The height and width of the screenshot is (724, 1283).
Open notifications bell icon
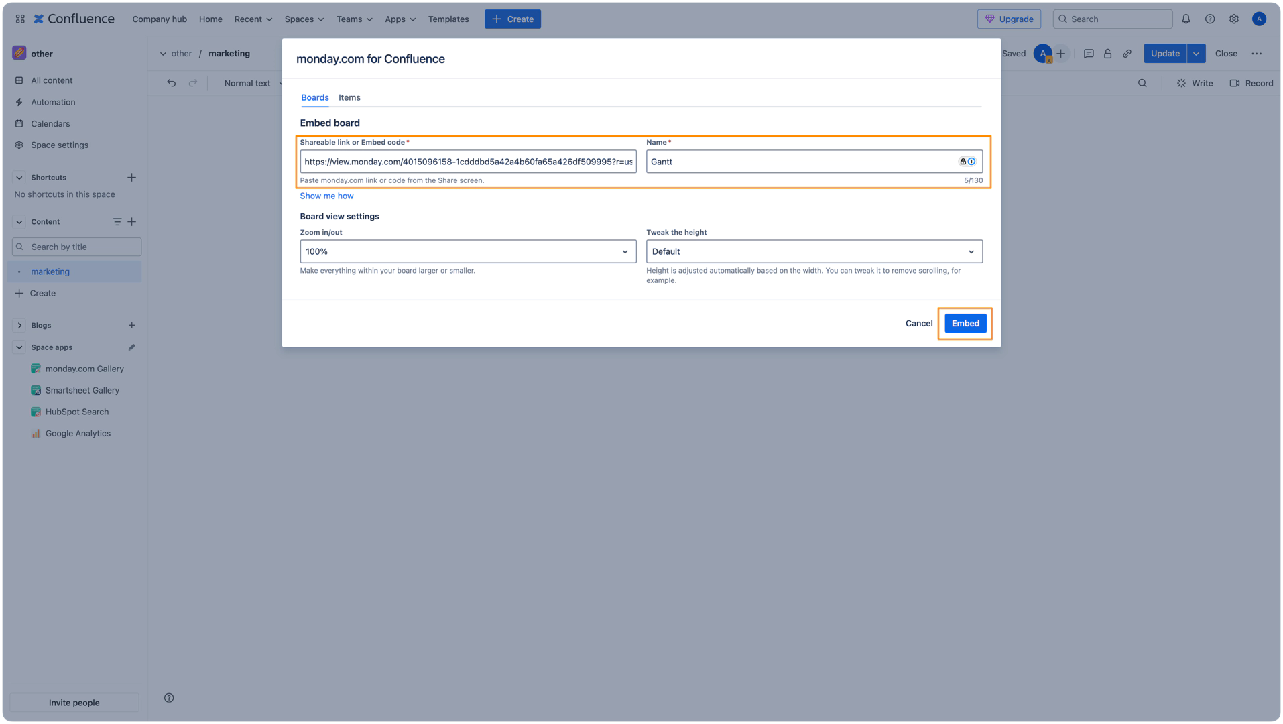[1186, 19]
